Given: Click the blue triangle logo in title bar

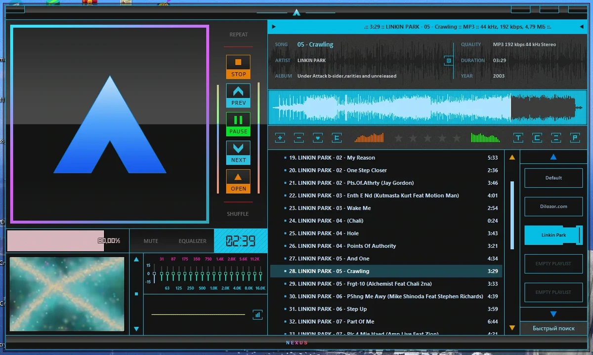Looking at the screenshot, I should tap(296, 12).
